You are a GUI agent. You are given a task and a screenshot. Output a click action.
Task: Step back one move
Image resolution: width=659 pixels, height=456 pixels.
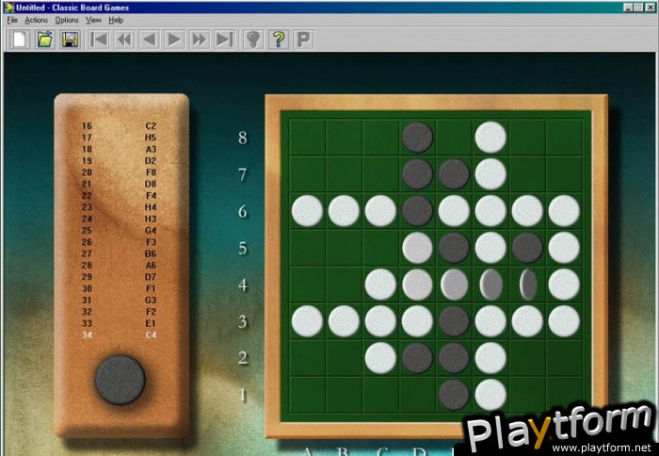[x=149, y=40]
